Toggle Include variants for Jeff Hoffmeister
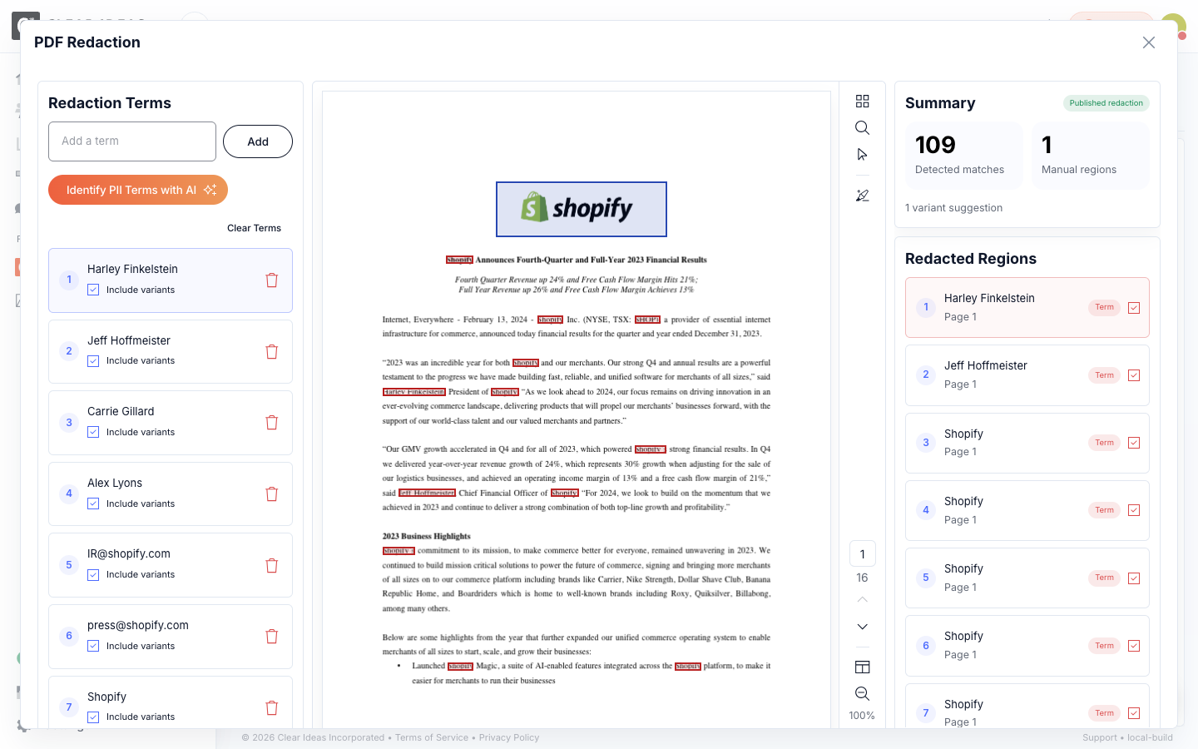 tap(93, 361)
